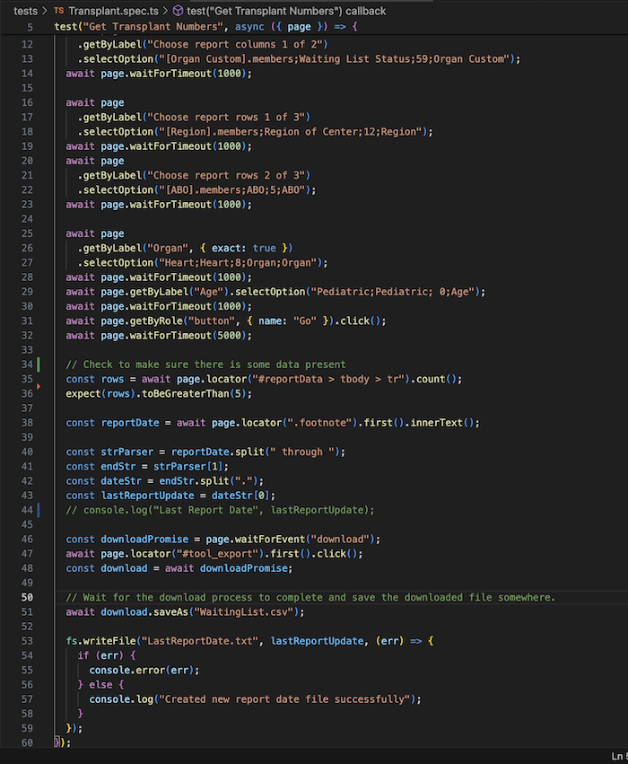Screen dimensions: 628x764
Task: Click the "Wait for the download process" comment
Action: click(x=310, y=597)
